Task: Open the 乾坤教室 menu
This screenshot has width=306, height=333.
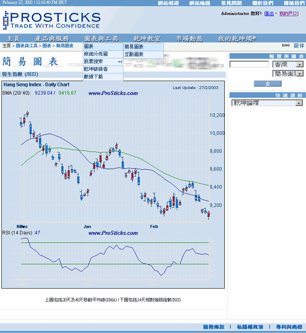Action: tap(147, 39)
